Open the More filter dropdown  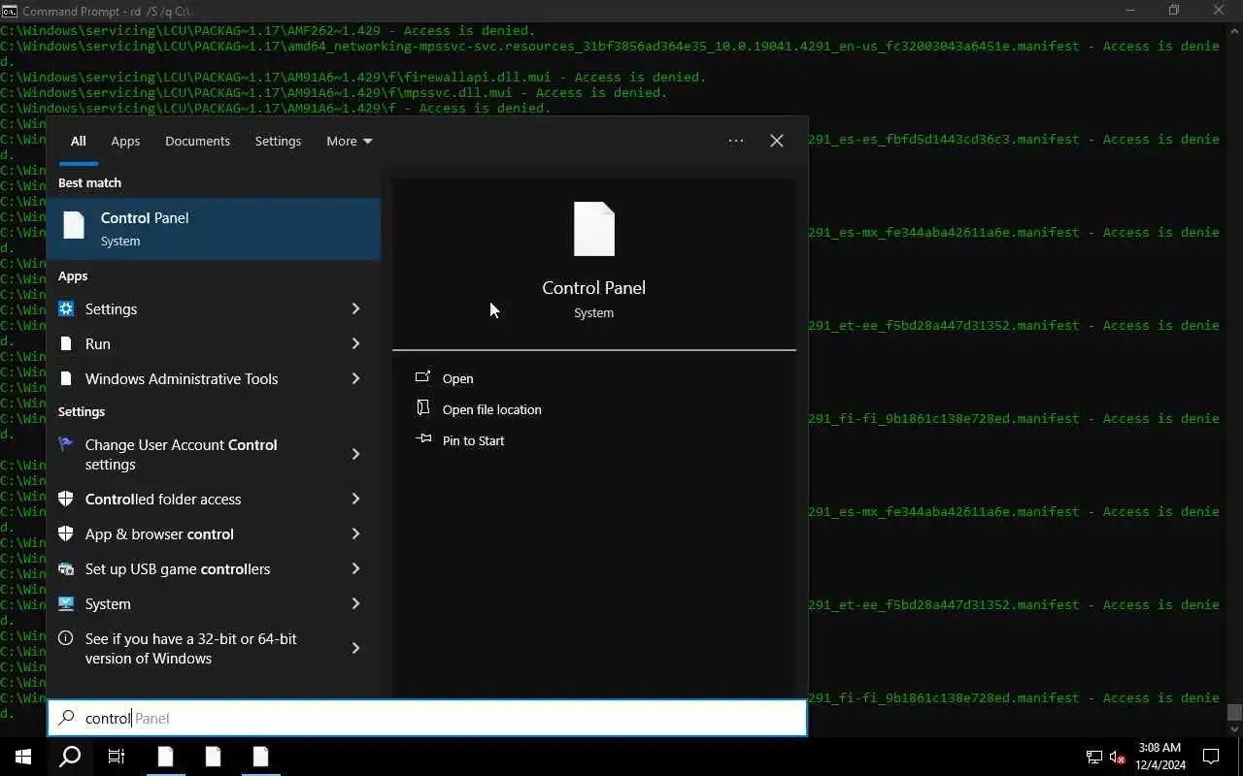[x=350, y=141]
